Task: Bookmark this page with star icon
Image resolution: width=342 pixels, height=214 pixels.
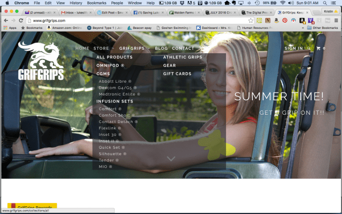Action: 251,20
